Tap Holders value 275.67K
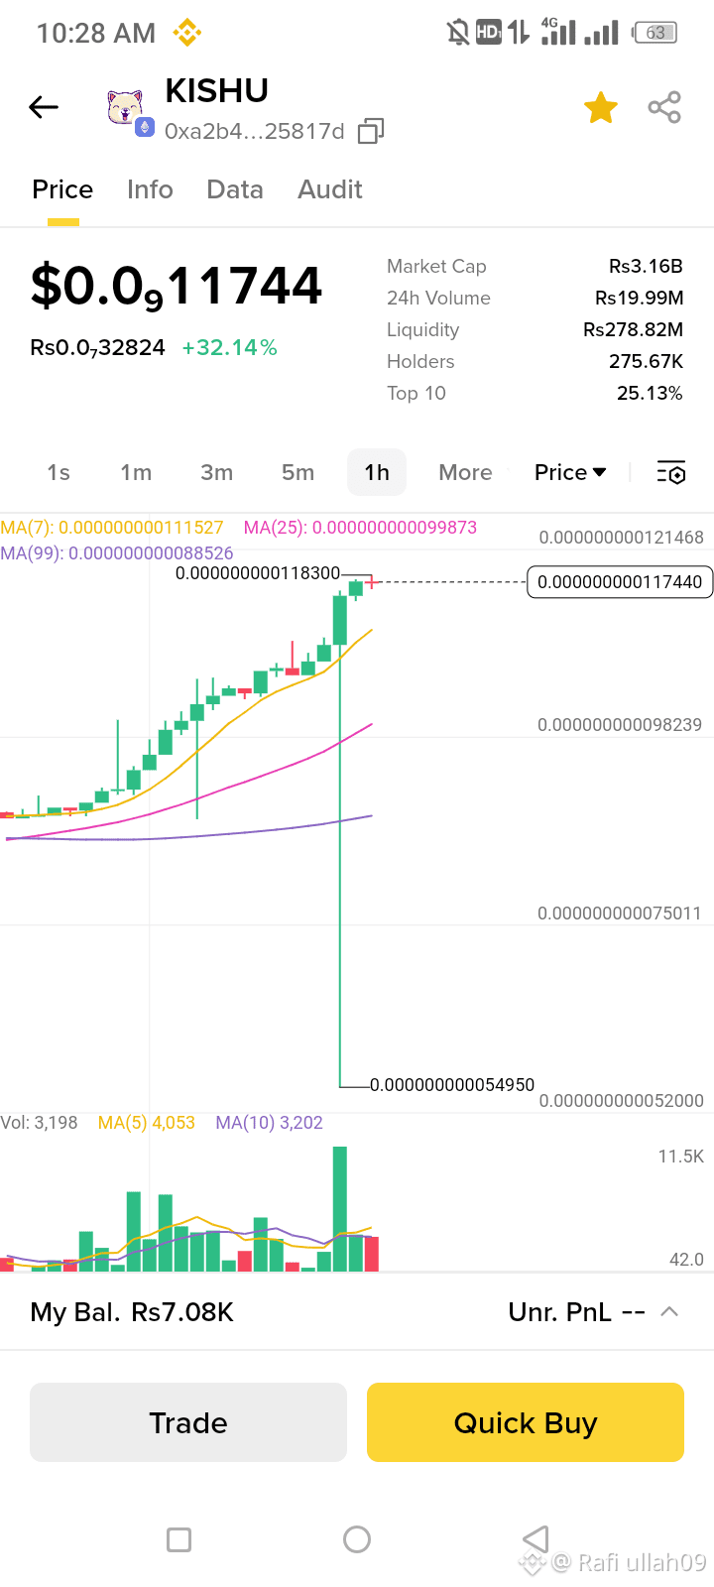Screen dimensions: 714x1587 pos(646,361)
